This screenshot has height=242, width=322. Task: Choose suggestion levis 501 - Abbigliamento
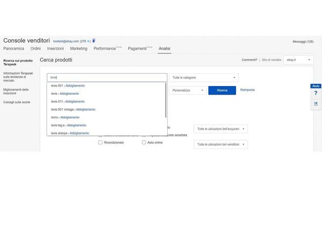point(68,86)
